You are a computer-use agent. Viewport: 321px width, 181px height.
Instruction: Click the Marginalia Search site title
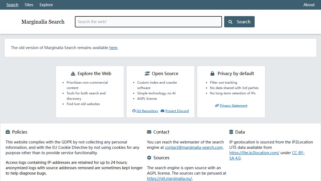point(43,22)
